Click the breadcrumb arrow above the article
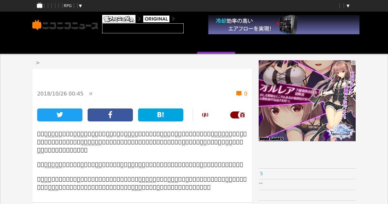Screen dimensions: 388x204 38,63
